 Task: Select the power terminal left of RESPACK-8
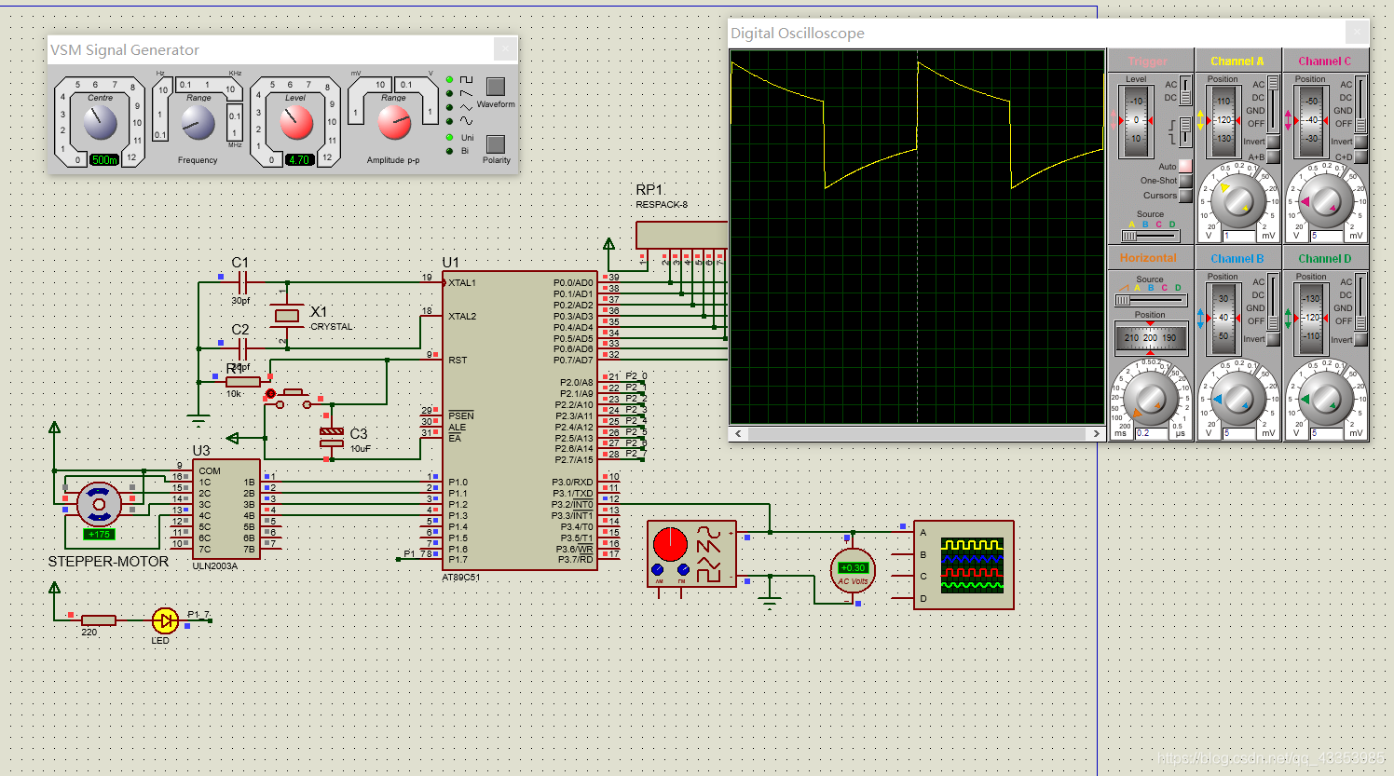click(x=609, y=246)
